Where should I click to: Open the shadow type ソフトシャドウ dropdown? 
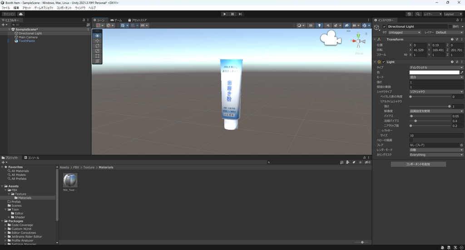(436, 92)
